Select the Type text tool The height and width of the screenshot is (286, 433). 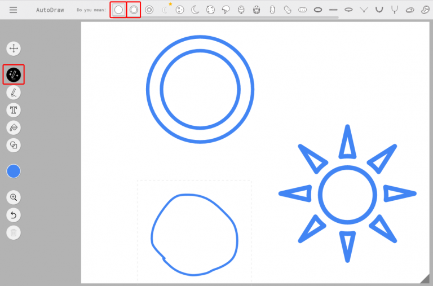14,110
